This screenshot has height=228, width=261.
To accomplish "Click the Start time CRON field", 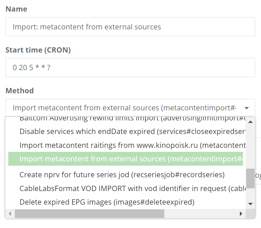I will click(130, 67).
